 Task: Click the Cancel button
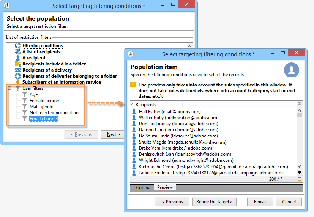tap(289, 202)
